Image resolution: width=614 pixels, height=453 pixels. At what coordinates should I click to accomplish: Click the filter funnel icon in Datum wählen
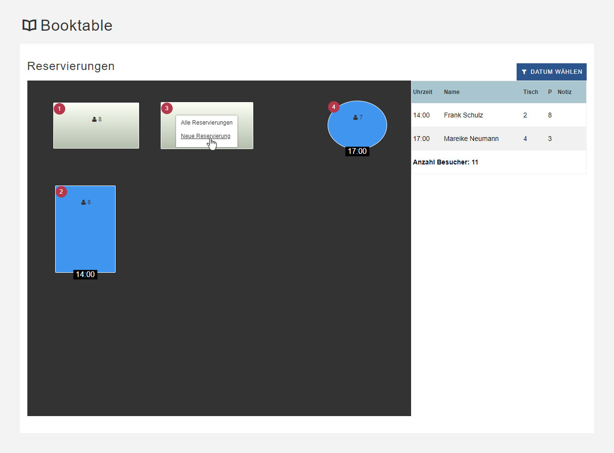pos(524,72)
